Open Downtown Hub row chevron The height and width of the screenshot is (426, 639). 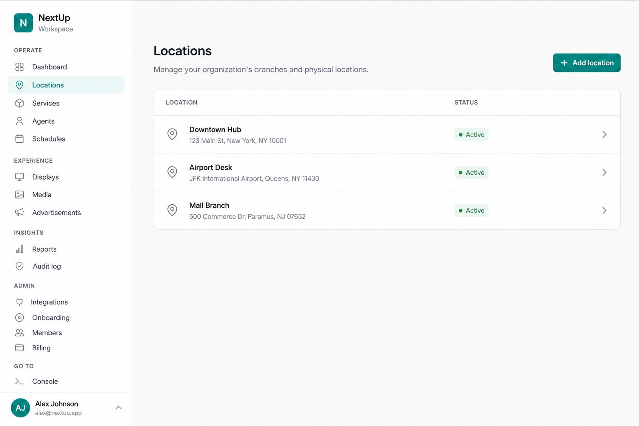[x=604, y=134]
